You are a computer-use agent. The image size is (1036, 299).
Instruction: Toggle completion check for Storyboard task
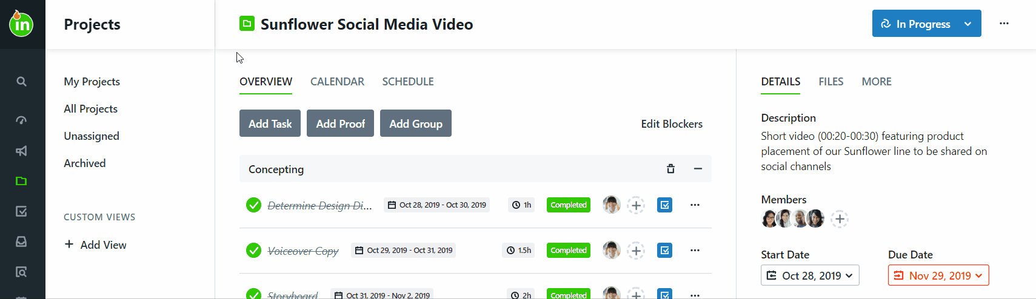click(x=253, y=294)
